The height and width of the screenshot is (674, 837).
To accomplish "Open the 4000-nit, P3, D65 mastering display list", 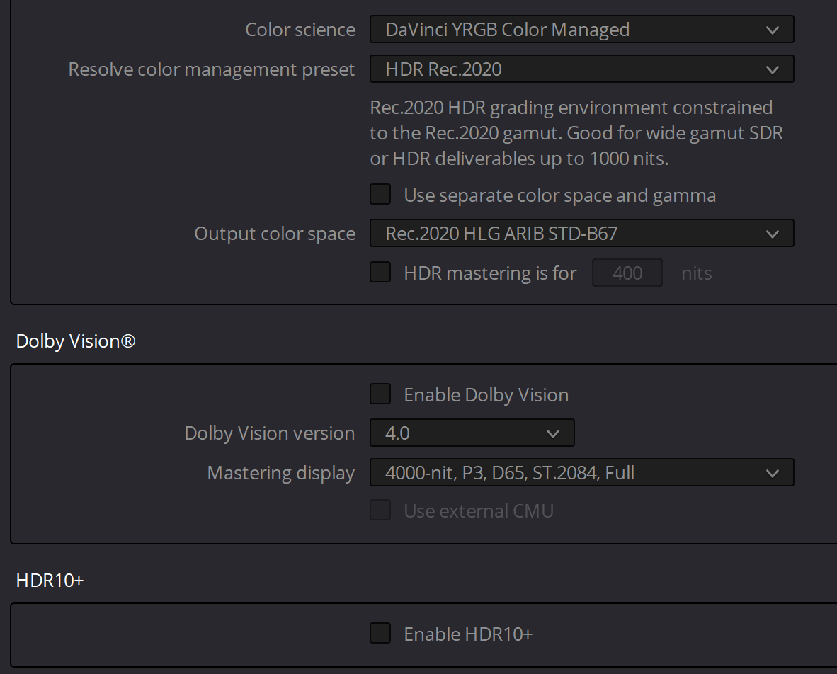I will tap(582, 472).
